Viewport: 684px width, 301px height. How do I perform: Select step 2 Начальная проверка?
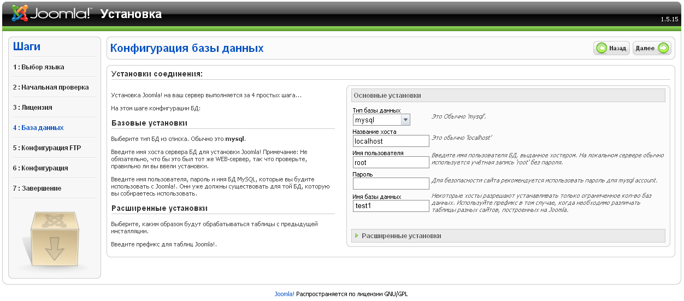51,87
